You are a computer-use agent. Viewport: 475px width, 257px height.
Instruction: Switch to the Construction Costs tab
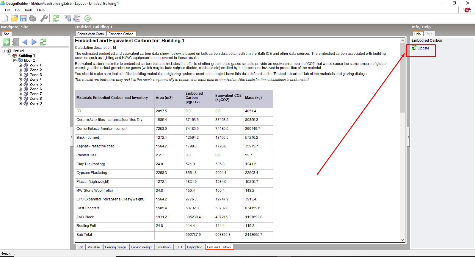pos(90,34)
